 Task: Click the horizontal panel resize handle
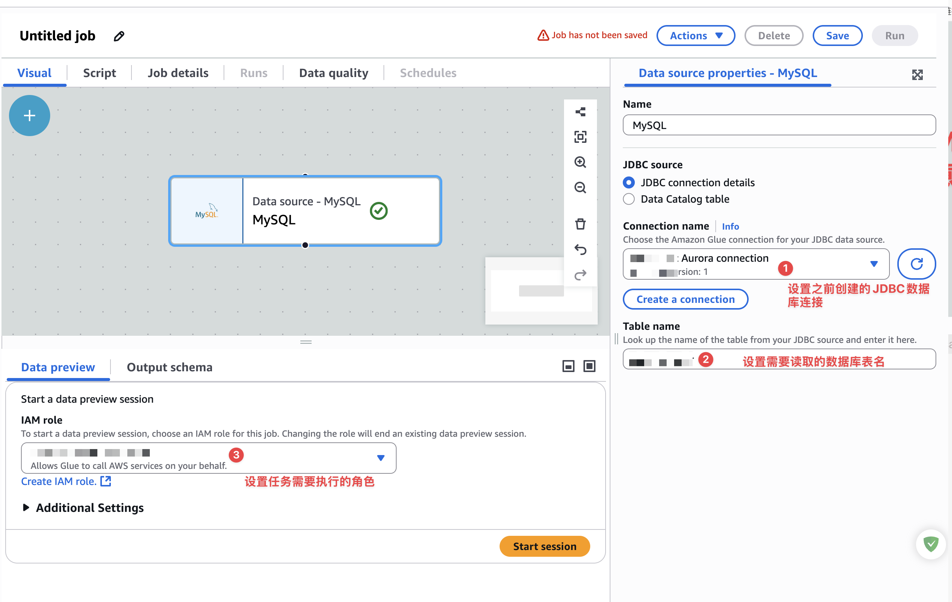[x=306, y=342]
